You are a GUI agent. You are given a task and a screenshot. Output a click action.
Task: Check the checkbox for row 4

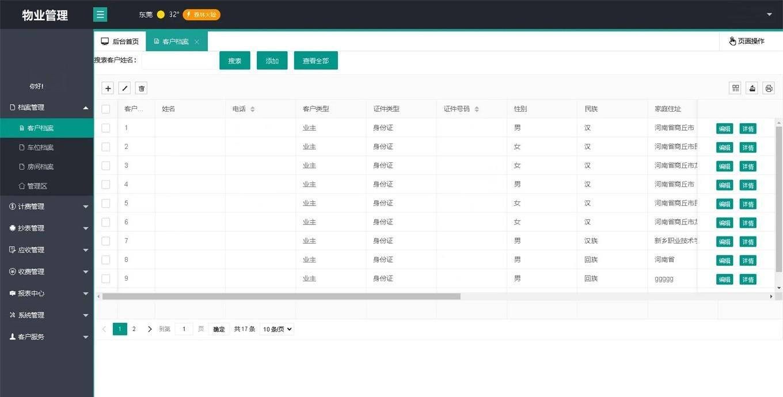[x=106, y=184]
